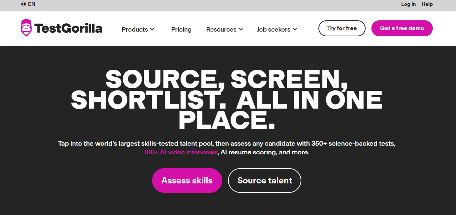The width and height of the screenshot is (456, 215).
Task: Open the Job seekers menu
Action: click(x=273, y=29)
